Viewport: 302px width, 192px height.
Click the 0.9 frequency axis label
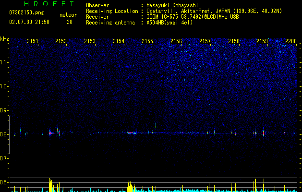[x=4, y=110]
